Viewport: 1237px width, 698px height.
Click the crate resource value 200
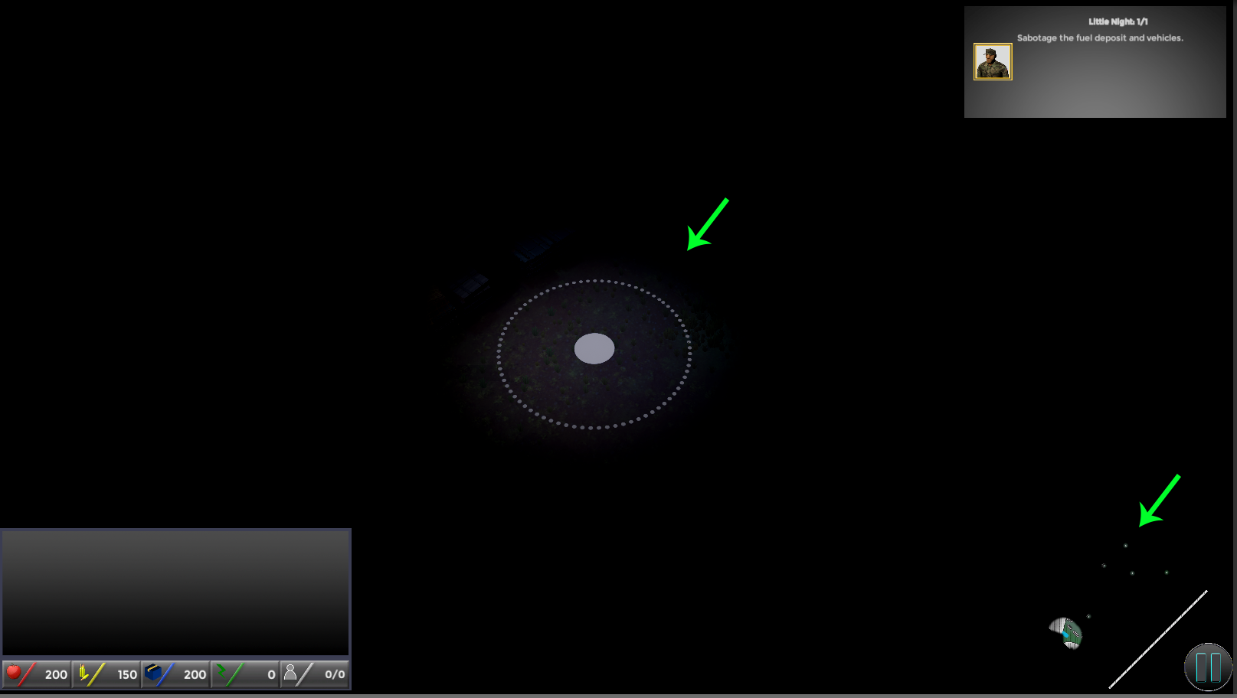click(195, 674)
